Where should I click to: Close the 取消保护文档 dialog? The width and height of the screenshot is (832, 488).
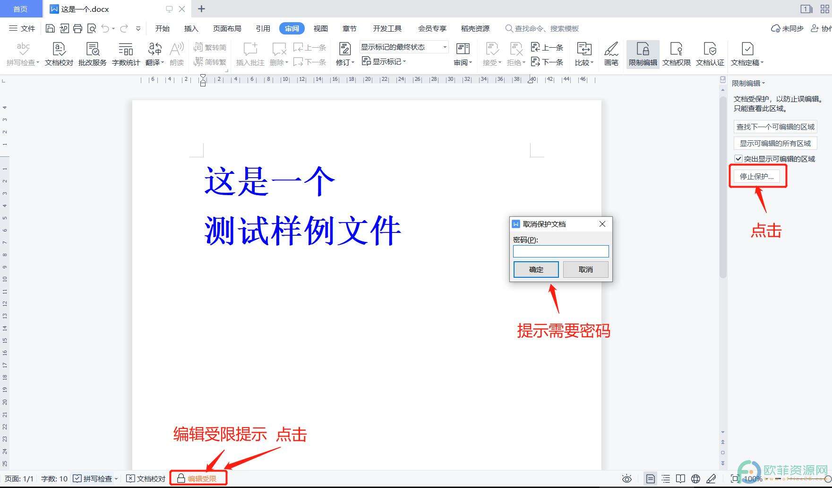click(x=602, y=224)
